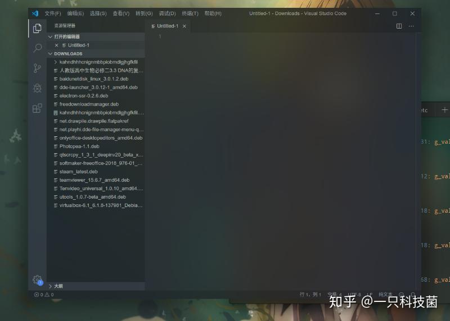Open steam_latest.deb

[x=96, y=172]
